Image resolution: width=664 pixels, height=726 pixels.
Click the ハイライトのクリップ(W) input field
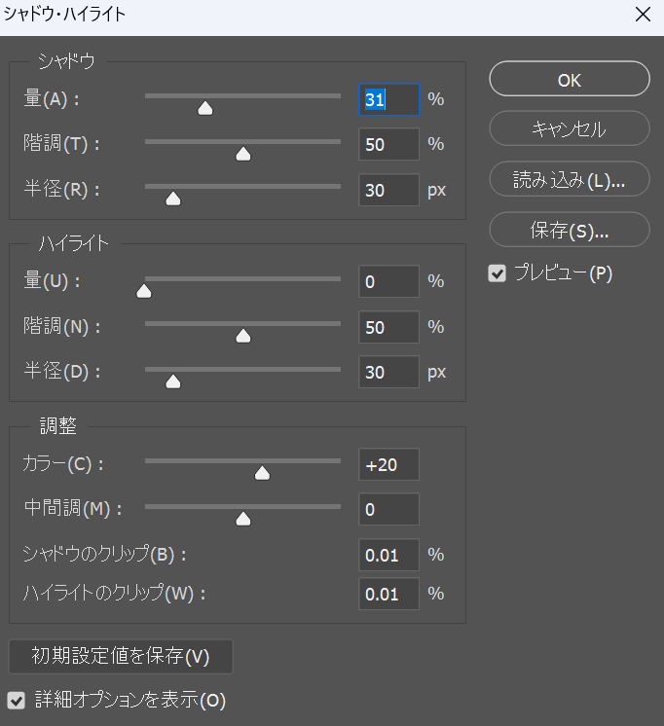[x=388, y=594]
